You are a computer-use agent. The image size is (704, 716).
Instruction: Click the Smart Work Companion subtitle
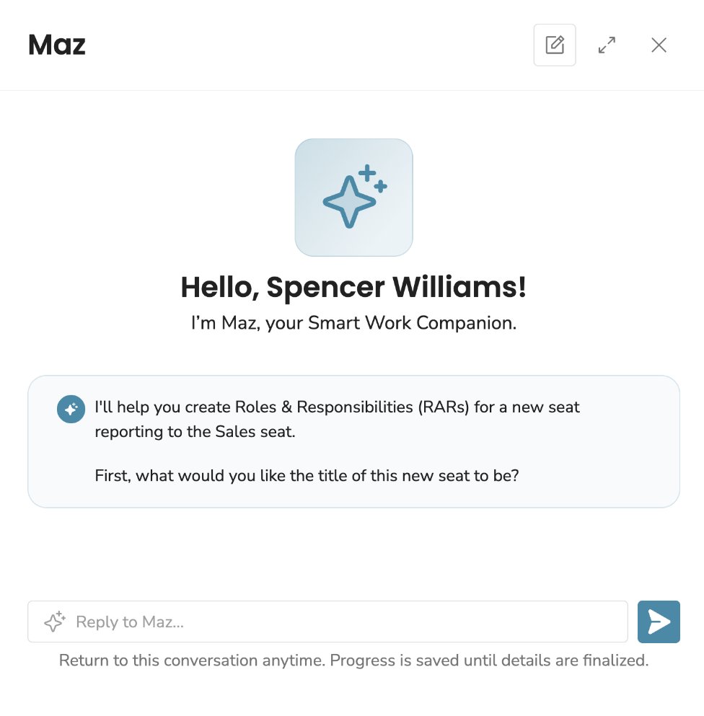[x=353, y=323]
